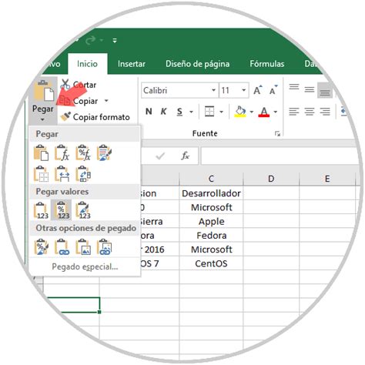Switch to the Insertar tab
This screenshot has height=365, width=365.
tap(132, 64)
